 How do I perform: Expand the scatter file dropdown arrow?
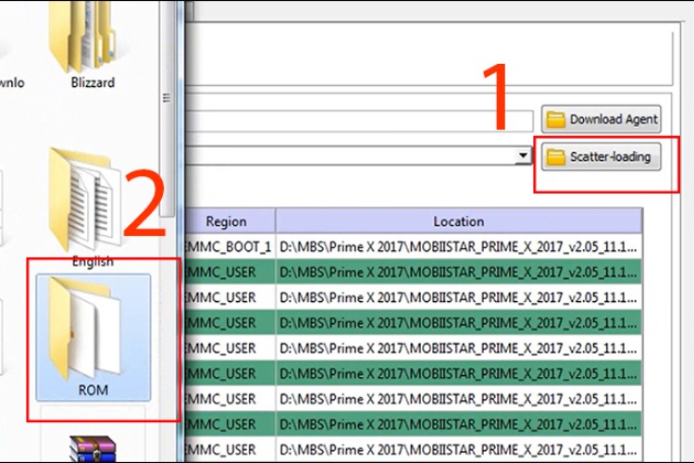coord(523,157)
